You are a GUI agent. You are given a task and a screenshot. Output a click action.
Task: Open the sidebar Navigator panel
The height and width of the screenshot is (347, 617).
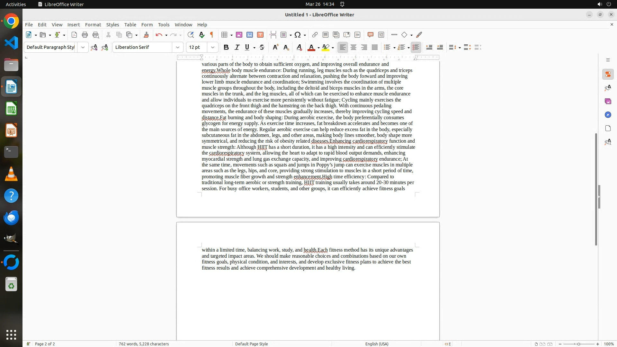click(x=608, y=115)
